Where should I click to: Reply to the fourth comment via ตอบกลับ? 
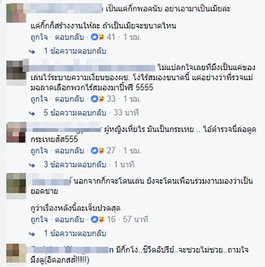(x=70, y=220)
